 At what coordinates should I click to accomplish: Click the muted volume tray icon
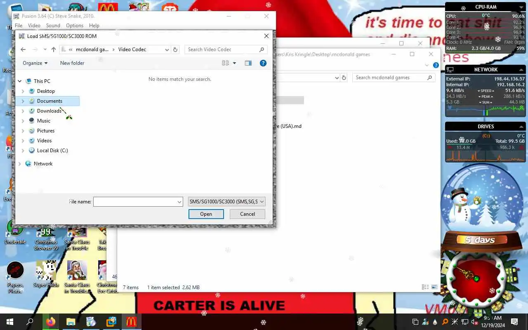coord(474,322)
